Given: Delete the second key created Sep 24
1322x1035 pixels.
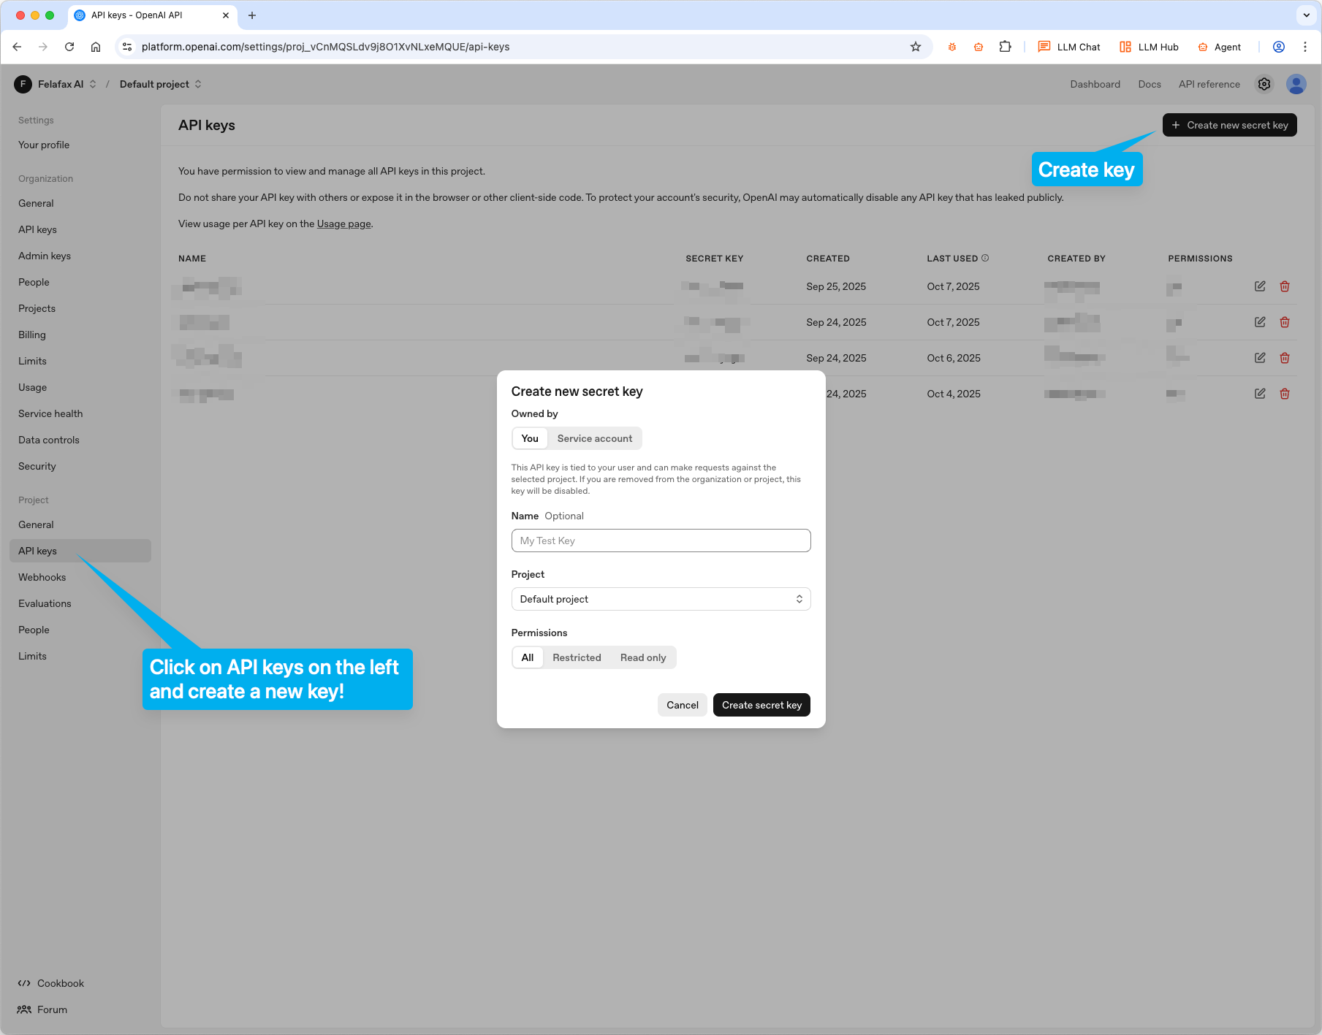Looking at the screenshot, I should click(x=1285, y=358).
